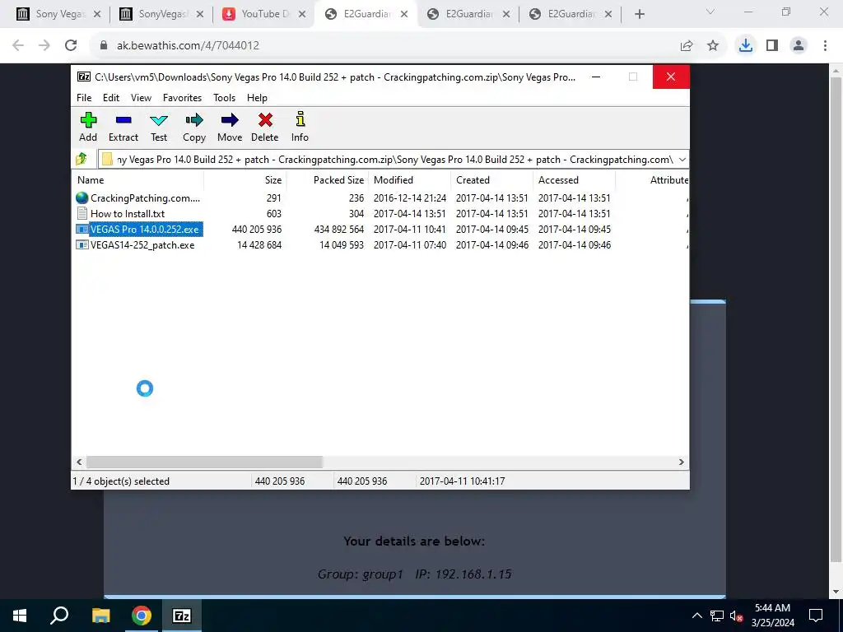Select the CrackingPatching.com file name
Screen dimensions: 843x632
(145, 198)
